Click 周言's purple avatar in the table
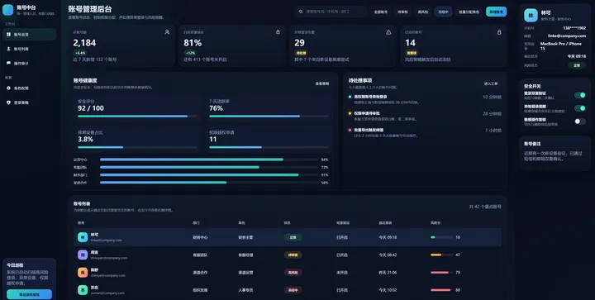The image size is (595, 300). pyautogui.click(x=83, y=255)
